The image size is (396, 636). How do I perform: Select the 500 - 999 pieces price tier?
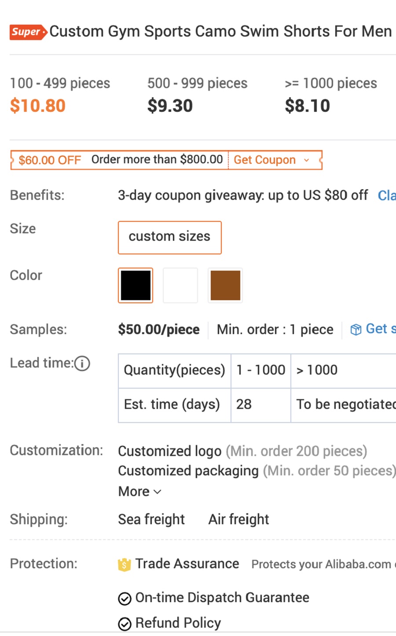197,95
